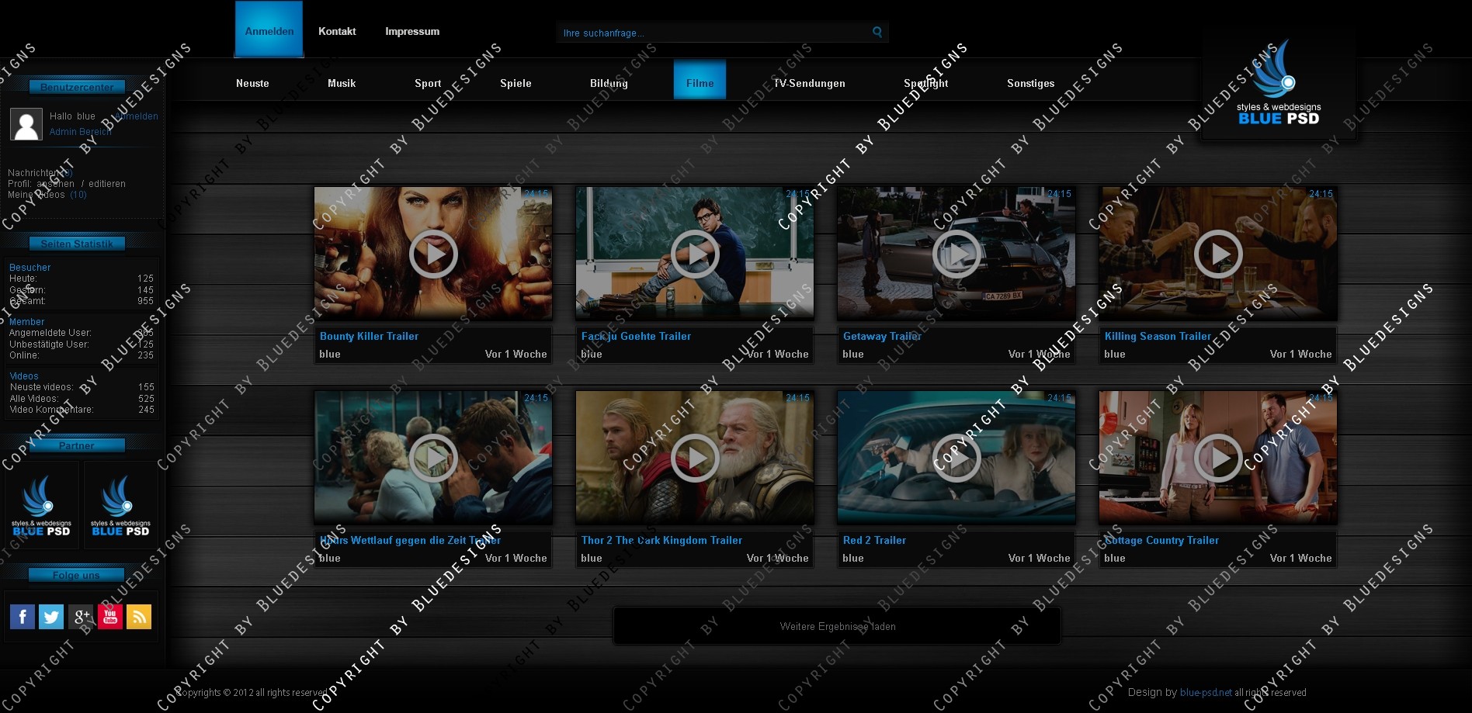Play the Fack ju Goehte Trailer video
The height and width of the screenshot is (713, 1472).
coord(695,254)
